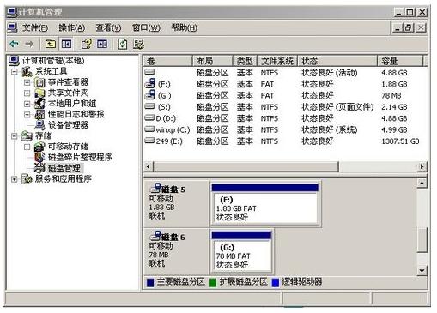This screenshot has width=437, height=313.
Task: Expand the 可移动存储 node
Action: [x=27, y=147]
